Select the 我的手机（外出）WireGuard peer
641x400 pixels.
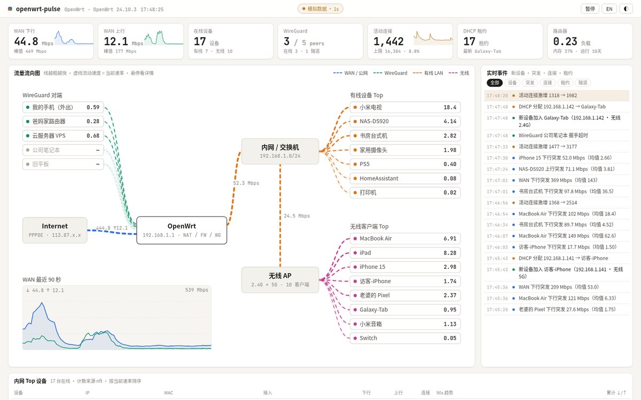coord(63,107)
